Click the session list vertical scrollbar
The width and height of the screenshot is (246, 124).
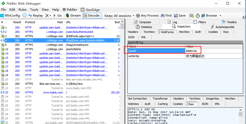pyautogui.click(x=122, y=72)
